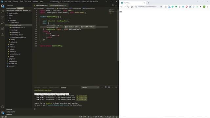Open the Edit menu

point(10,2)
